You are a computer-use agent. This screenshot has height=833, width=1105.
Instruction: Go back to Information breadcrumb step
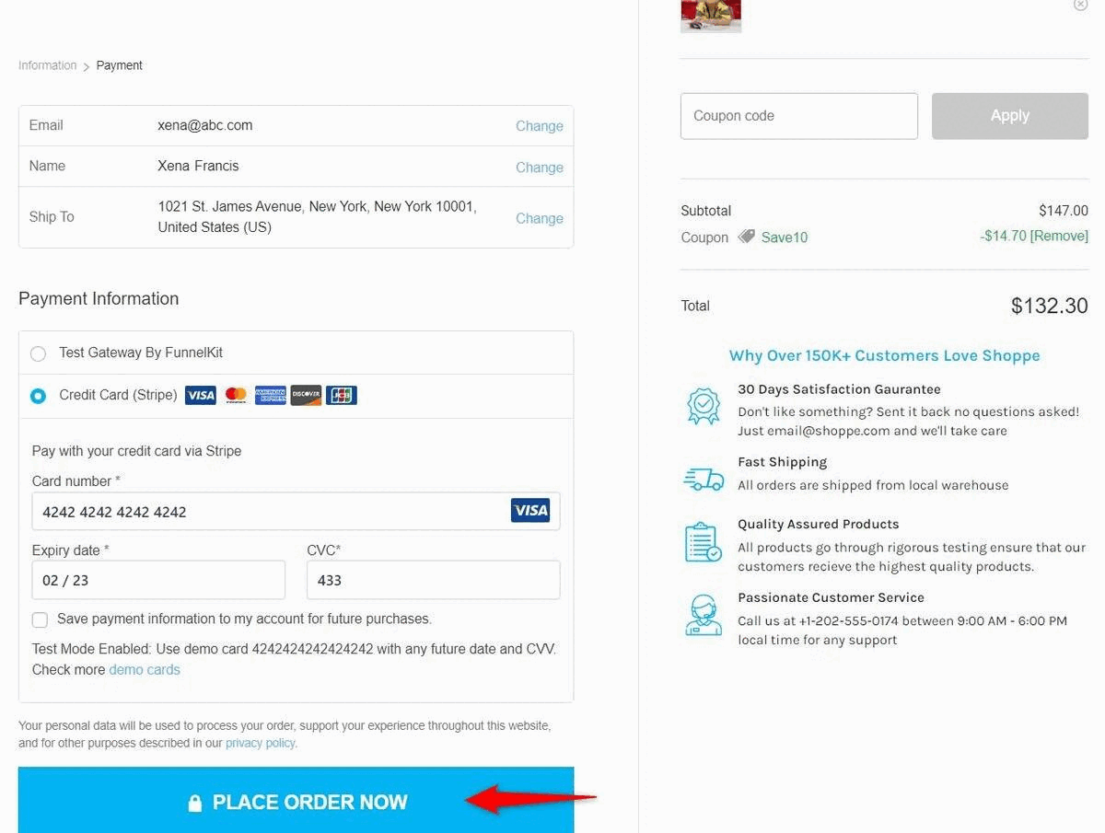[48, 65]
